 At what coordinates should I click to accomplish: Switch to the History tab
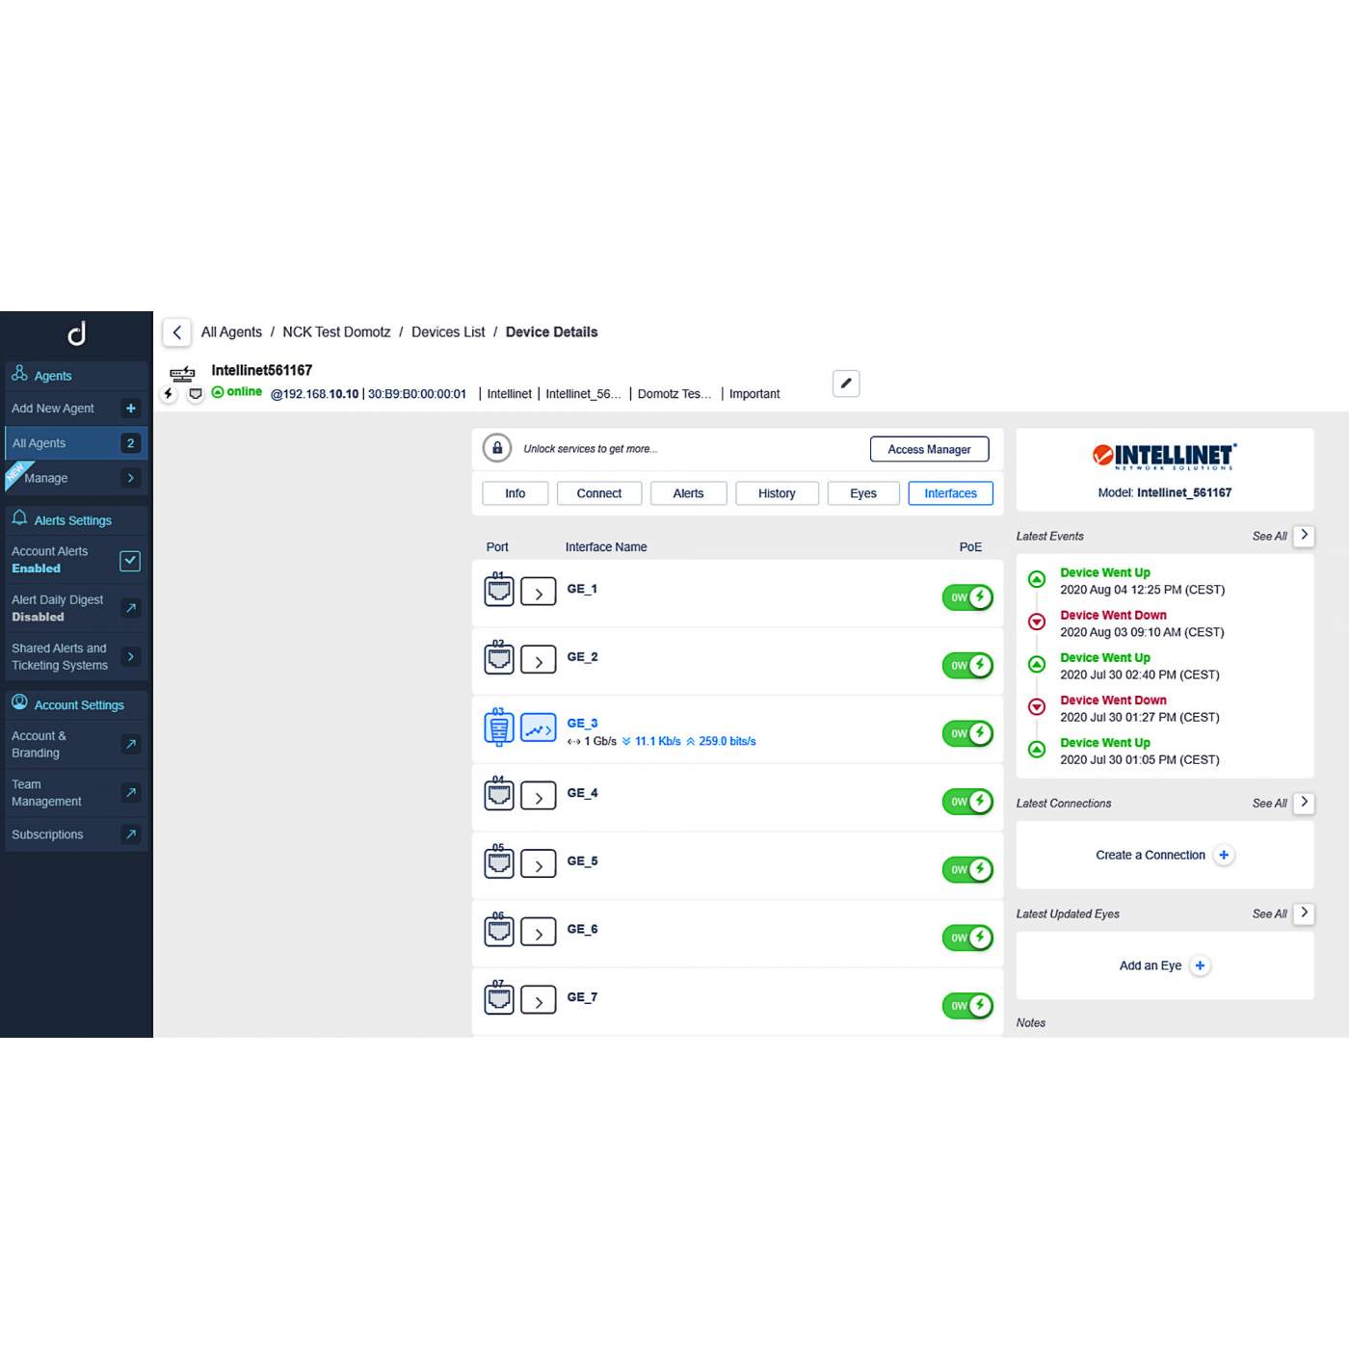point(777,492)
